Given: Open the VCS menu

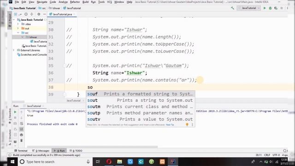Looking at the screenshot, I should [109, 2].
